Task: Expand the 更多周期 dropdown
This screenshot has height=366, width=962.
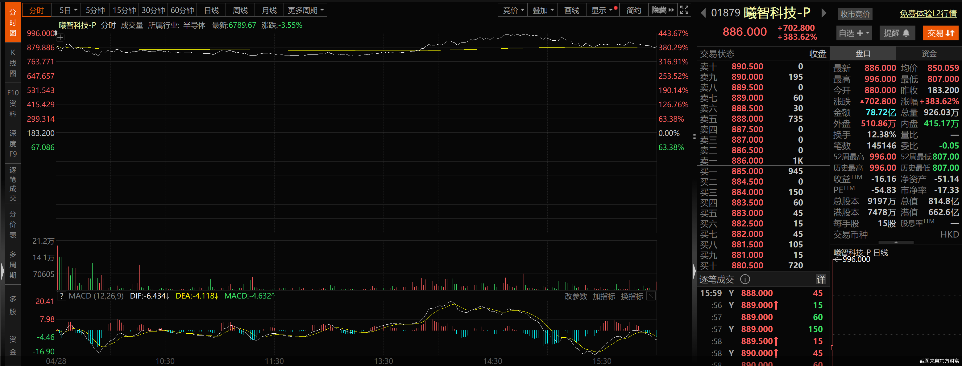Action: [x=305, y=10]
